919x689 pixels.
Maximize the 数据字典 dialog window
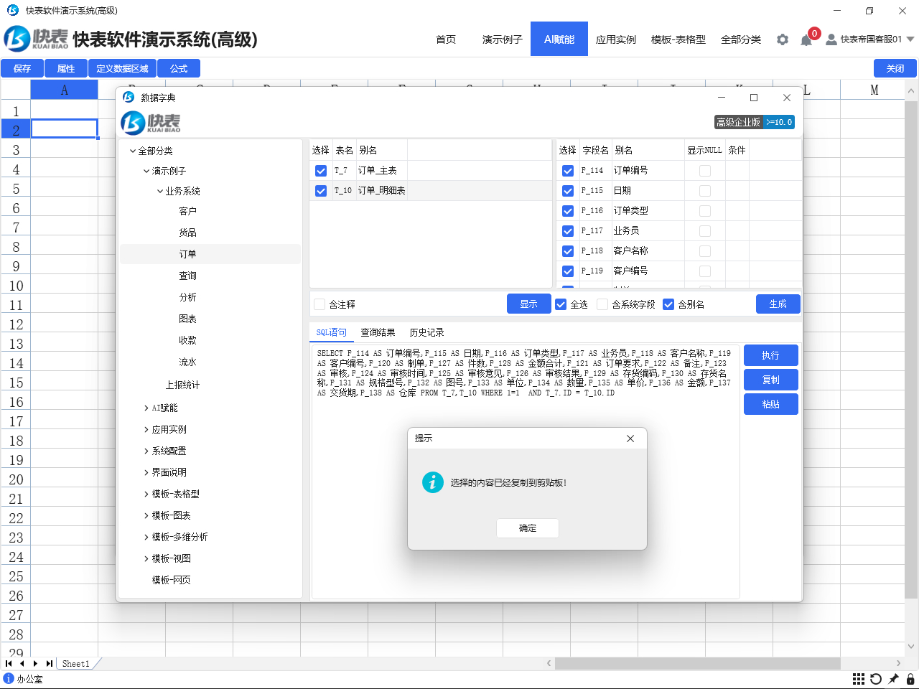(x=754, y=98)
